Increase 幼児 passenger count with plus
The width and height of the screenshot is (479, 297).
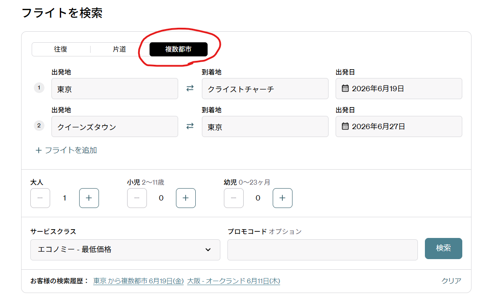(x=282, y=198)
